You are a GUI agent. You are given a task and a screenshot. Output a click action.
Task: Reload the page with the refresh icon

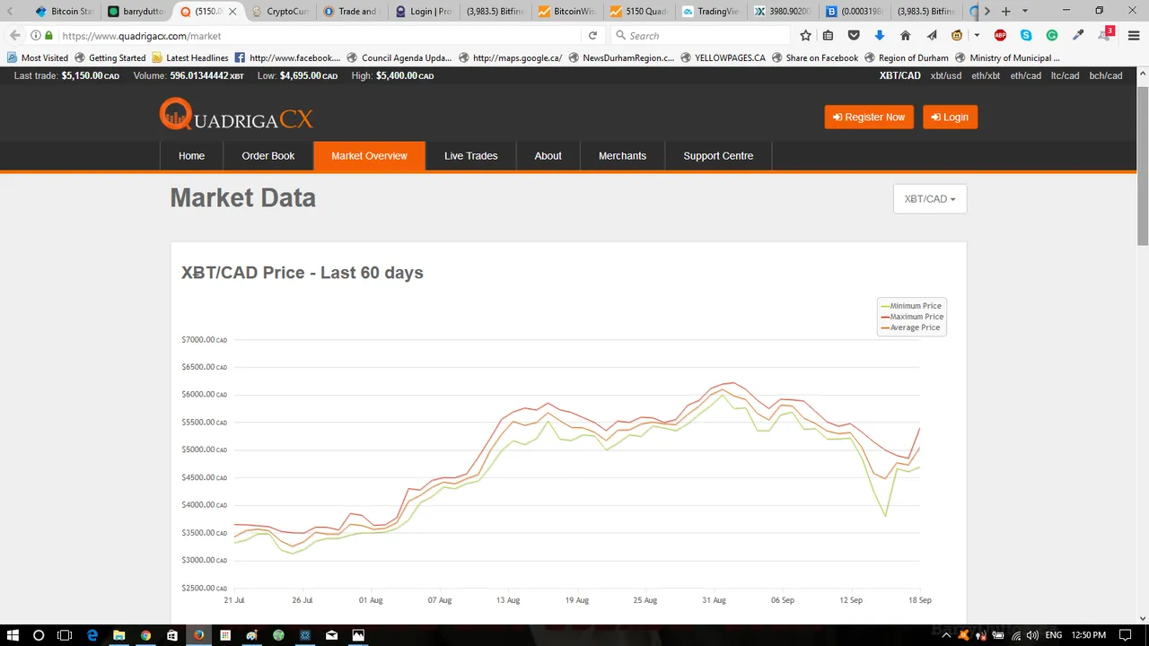click(592, 36)
